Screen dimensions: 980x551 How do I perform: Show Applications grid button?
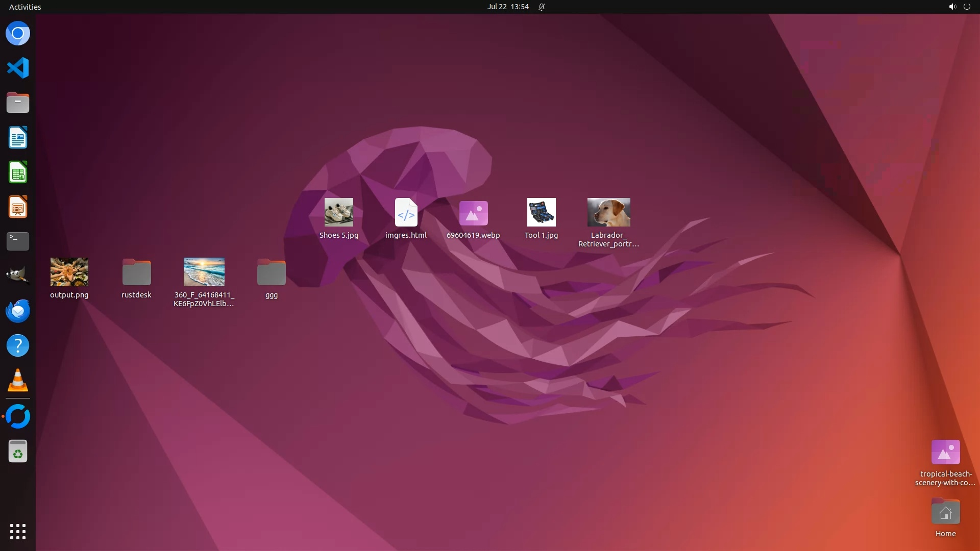[x=18, y=531]
